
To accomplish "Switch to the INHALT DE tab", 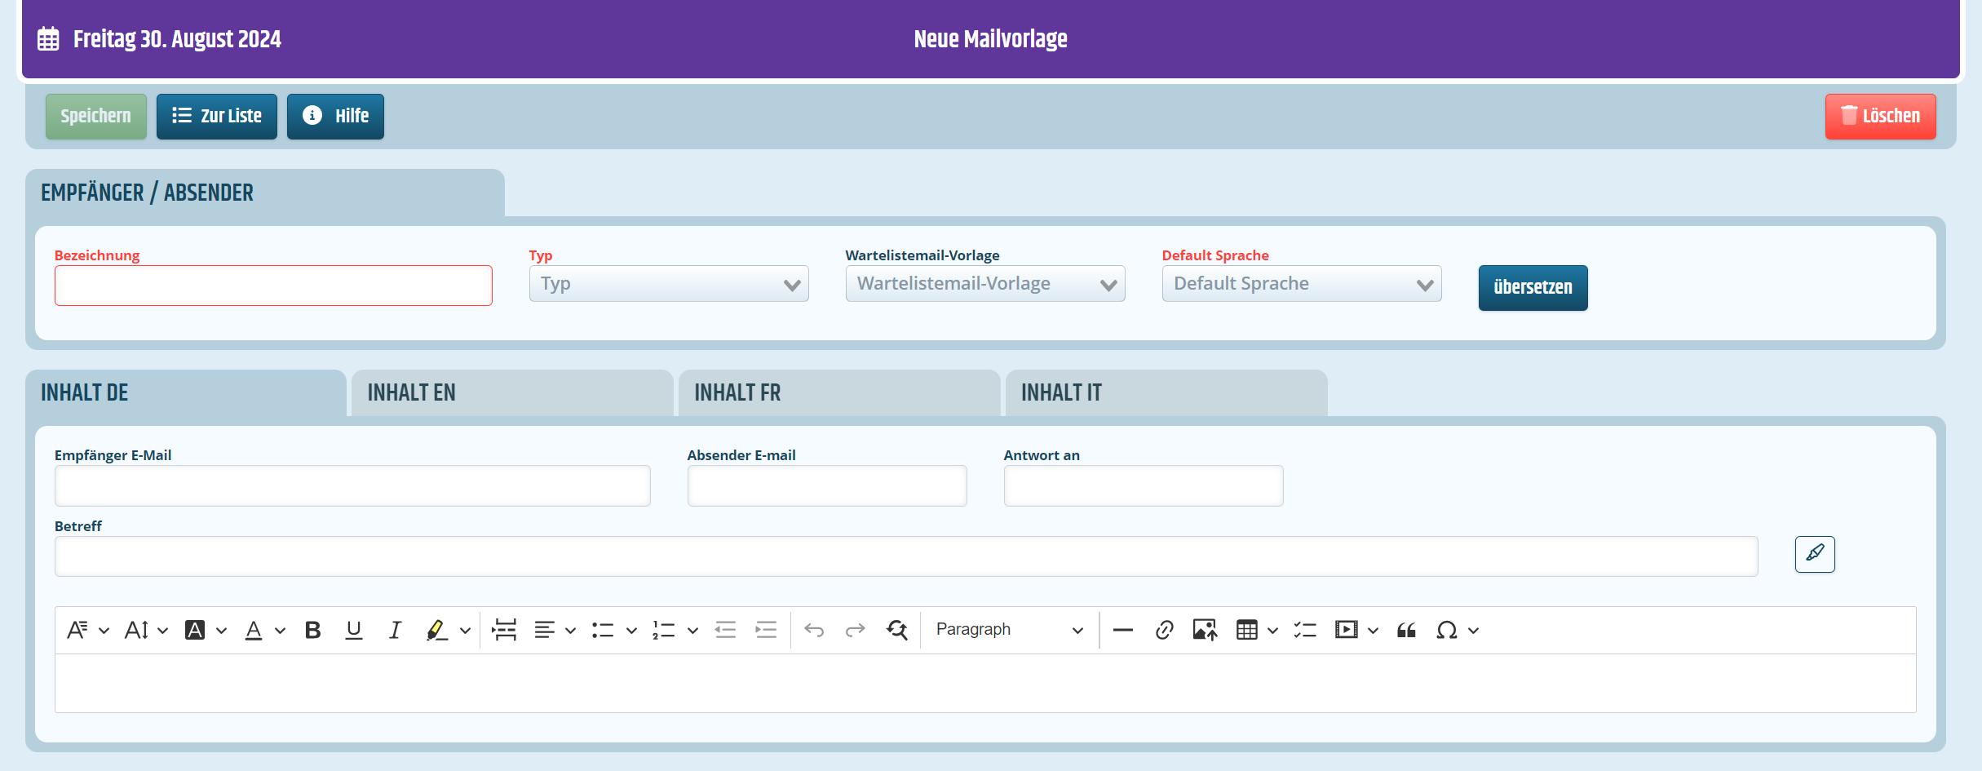I will pyautogui.click(x=186, y=393).
